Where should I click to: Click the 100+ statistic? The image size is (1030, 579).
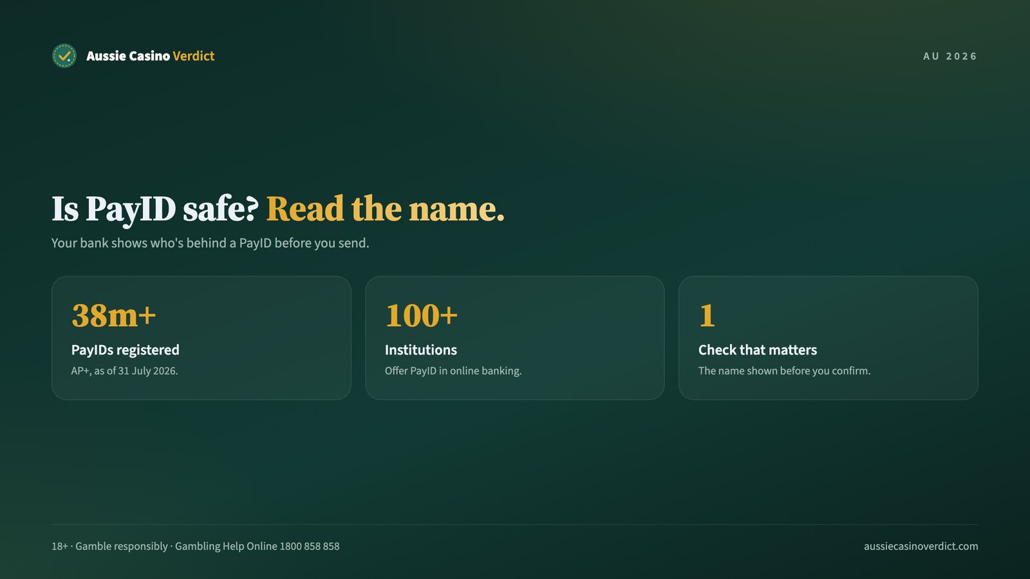tap(421, 315)
